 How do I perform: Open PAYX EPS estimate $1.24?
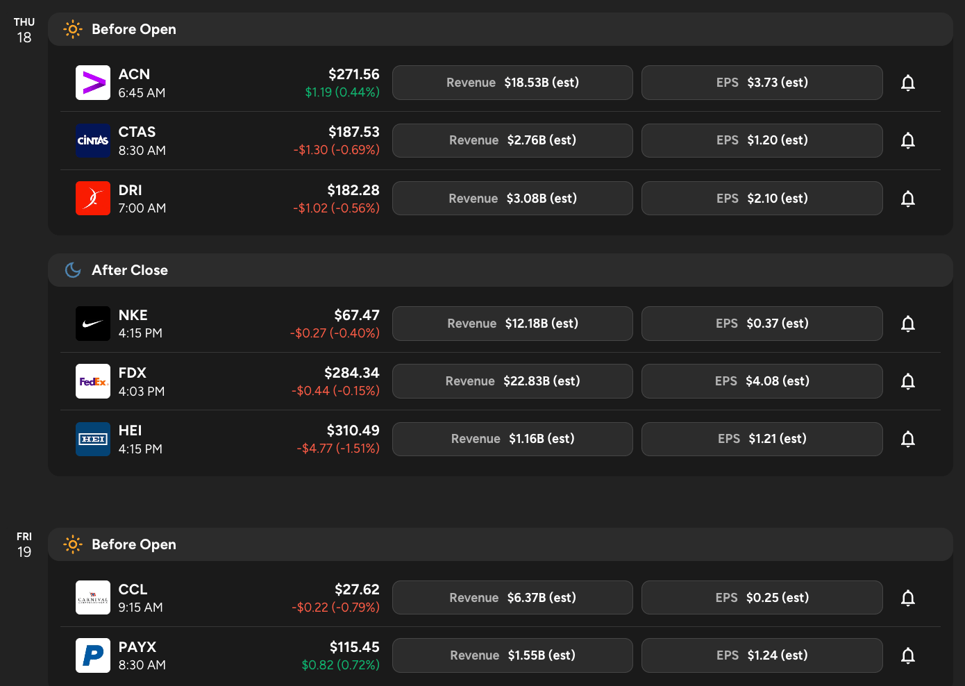pyautogui.click(x=762, y=655)
